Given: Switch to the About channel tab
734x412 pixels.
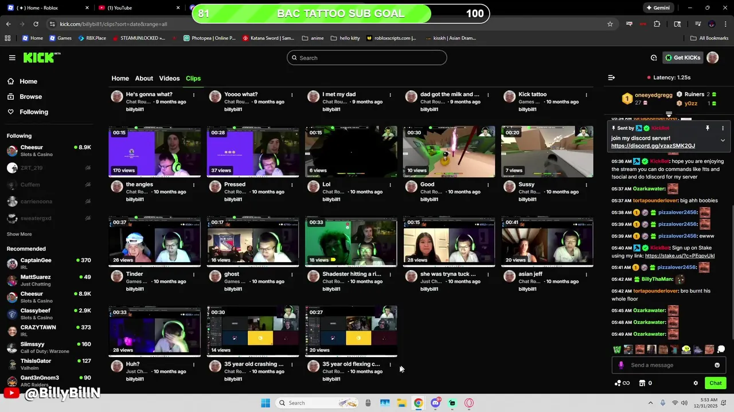Looking at the screenshot, I should pos(144,78).
